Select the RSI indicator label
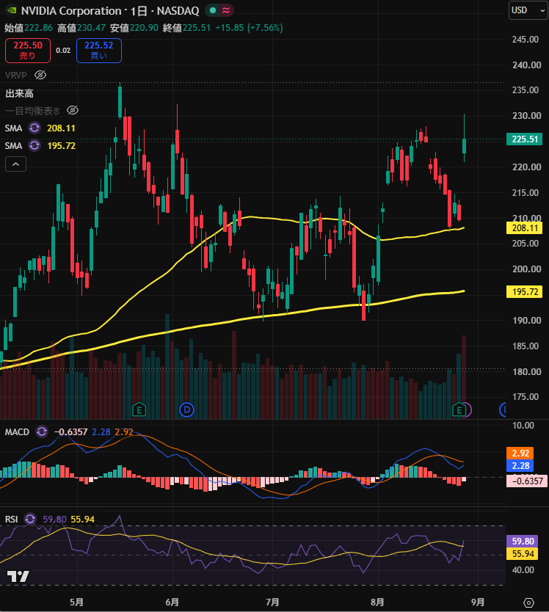The image size is (549, 612). point(11,519)
